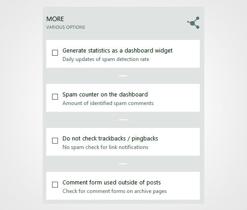
Task: Check the Do not check trackbacks / pingbacks box
Action: point(55,140)
